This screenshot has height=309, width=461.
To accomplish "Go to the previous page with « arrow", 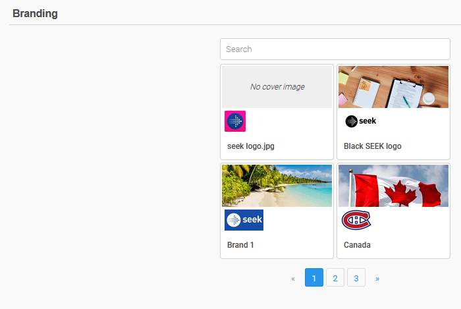I will coord(293,279).
